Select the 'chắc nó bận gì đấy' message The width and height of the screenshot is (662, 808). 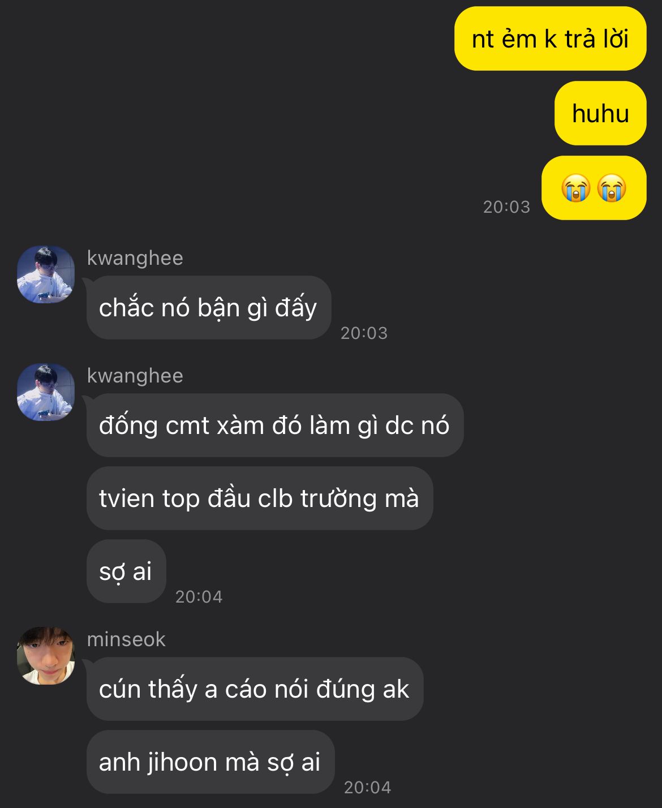(209, 308)
